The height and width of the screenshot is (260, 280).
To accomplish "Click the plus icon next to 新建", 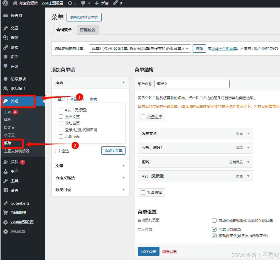I will click(x=97, y=3).
